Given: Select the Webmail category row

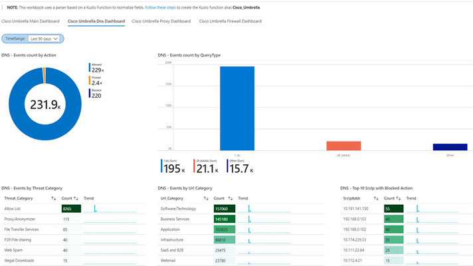Looking at the screenshot, I should coord(241,260).
